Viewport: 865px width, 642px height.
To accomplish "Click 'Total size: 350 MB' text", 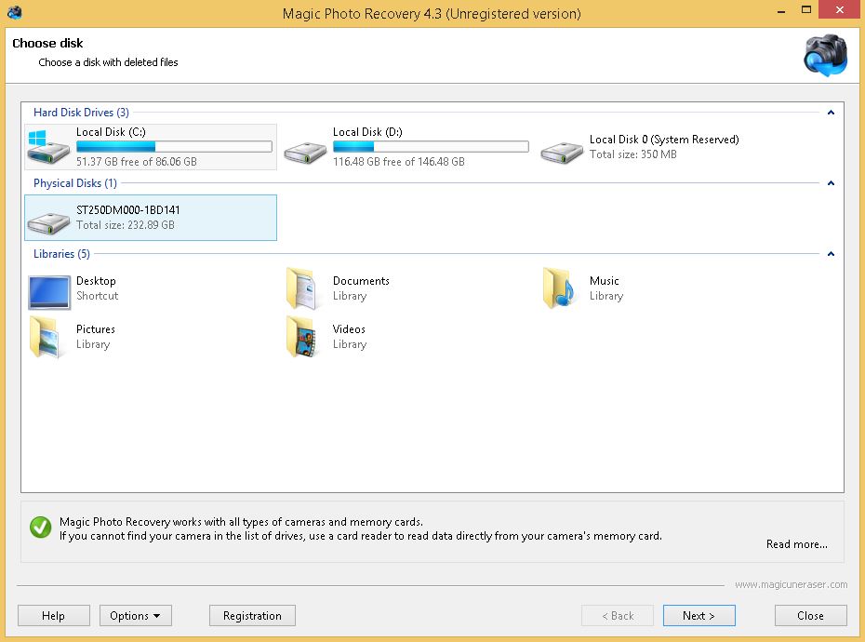I will pos(632,154).
